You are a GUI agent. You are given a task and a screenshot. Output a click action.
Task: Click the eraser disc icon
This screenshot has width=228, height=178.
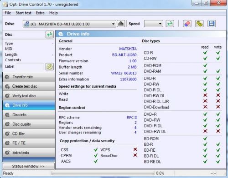pyautogui.click(x=187, y=24)
